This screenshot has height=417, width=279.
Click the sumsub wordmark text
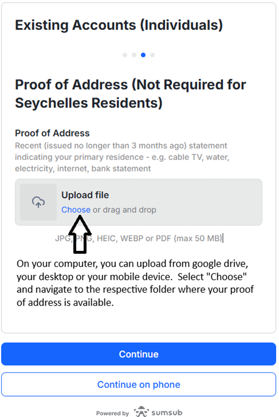pos(167,413)
